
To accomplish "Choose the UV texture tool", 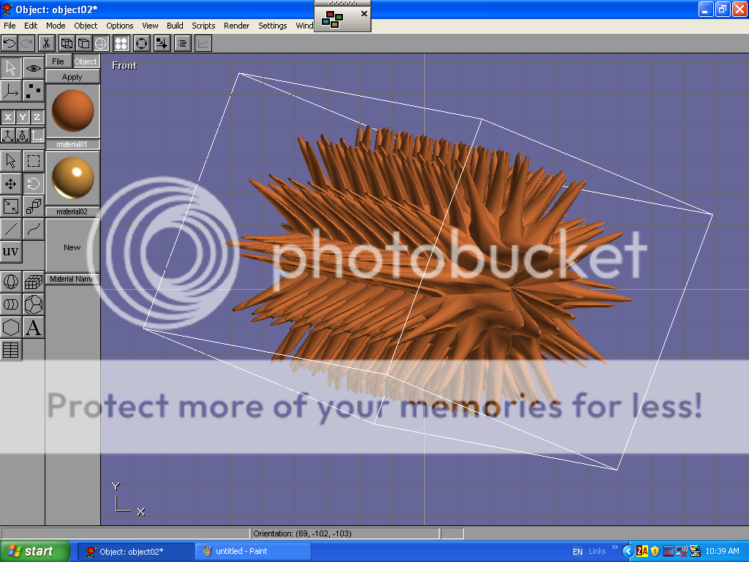I will click(x=10, y=252).
